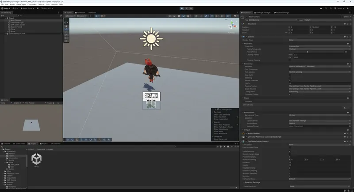The height and width of the screenshot is (192, 354).
Task: Toggle the Occlusion Culling checkbox
Action: click(290, 94)
